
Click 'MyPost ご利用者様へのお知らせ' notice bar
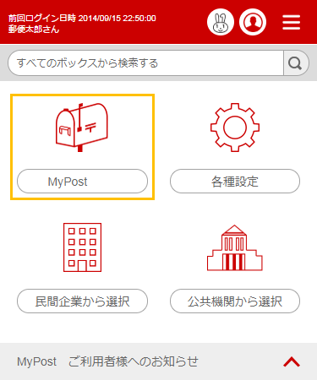(158, 361)
